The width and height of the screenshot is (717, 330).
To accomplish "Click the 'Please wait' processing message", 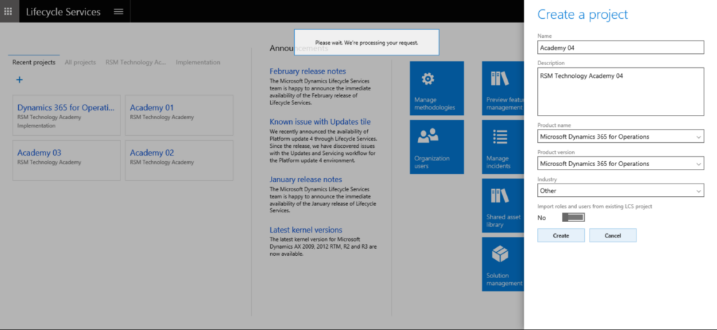I will click(x=367, y=43).
